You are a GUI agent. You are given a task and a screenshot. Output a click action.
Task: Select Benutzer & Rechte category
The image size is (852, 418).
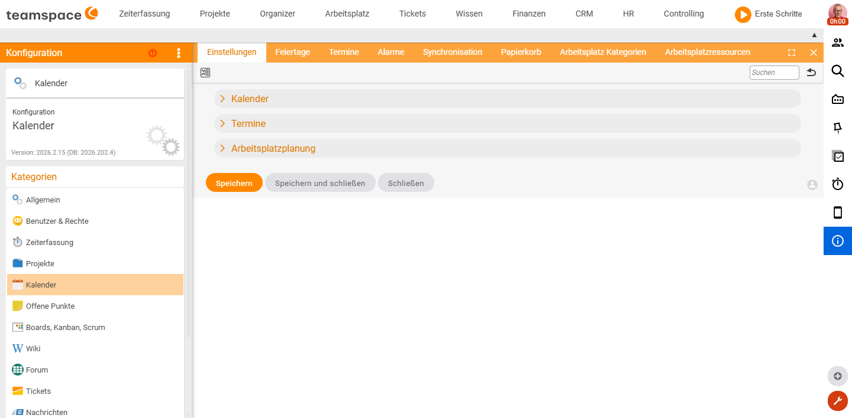[95, 221]
